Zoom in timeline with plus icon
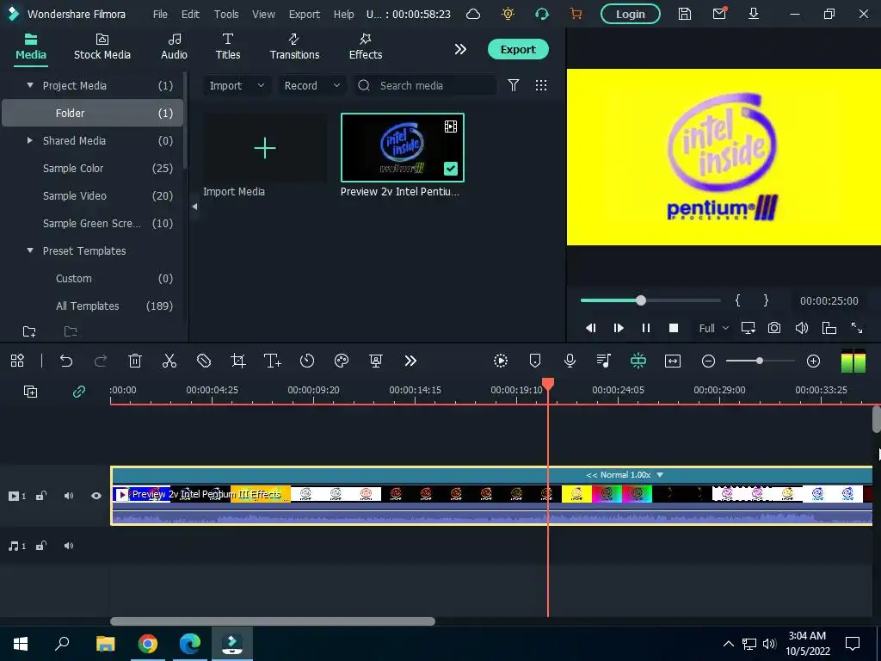This screenshot has height=661, width=881. point(814,361)
